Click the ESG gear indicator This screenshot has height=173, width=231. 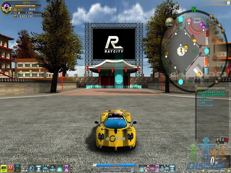222,141
